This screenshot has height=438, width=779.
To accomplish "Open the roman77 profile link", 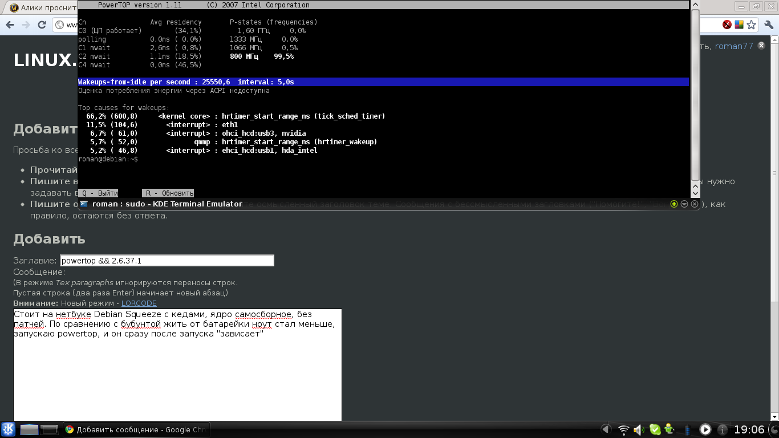I will (x=734, y=46).
